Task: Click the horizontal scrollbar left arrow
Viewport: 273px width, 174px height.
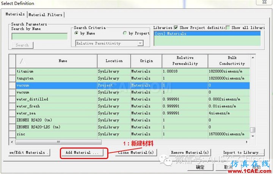Action: (x=12, y=142)
